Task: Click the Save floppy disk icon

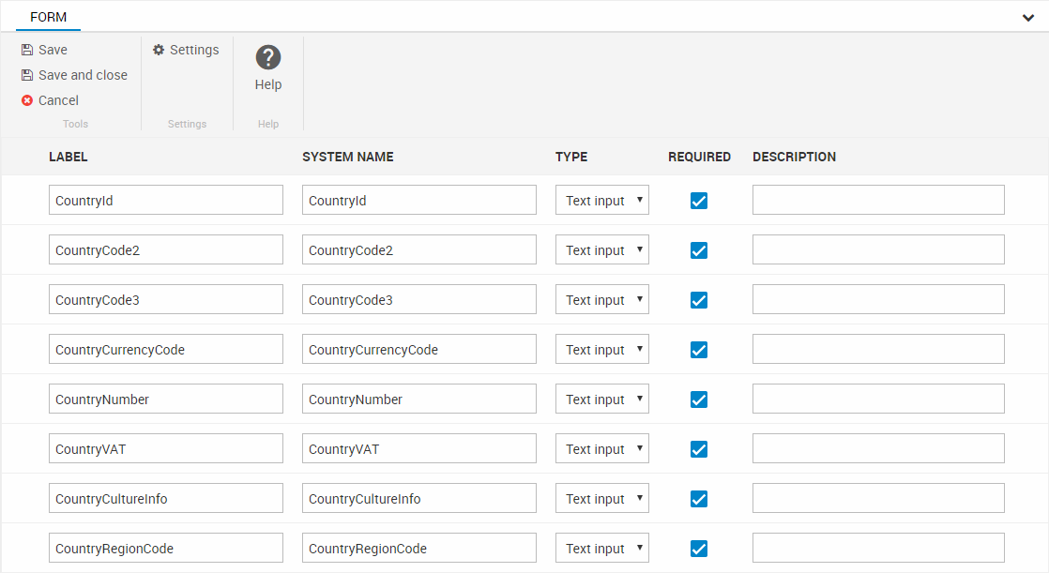Action: pos(27,51)
